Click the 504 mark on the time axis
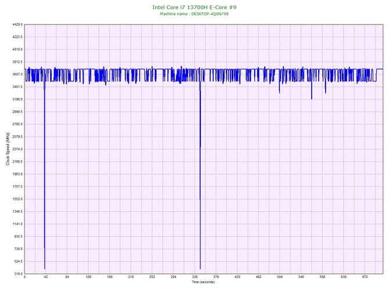This screenshot has width=389, height=292. point(280,277)
